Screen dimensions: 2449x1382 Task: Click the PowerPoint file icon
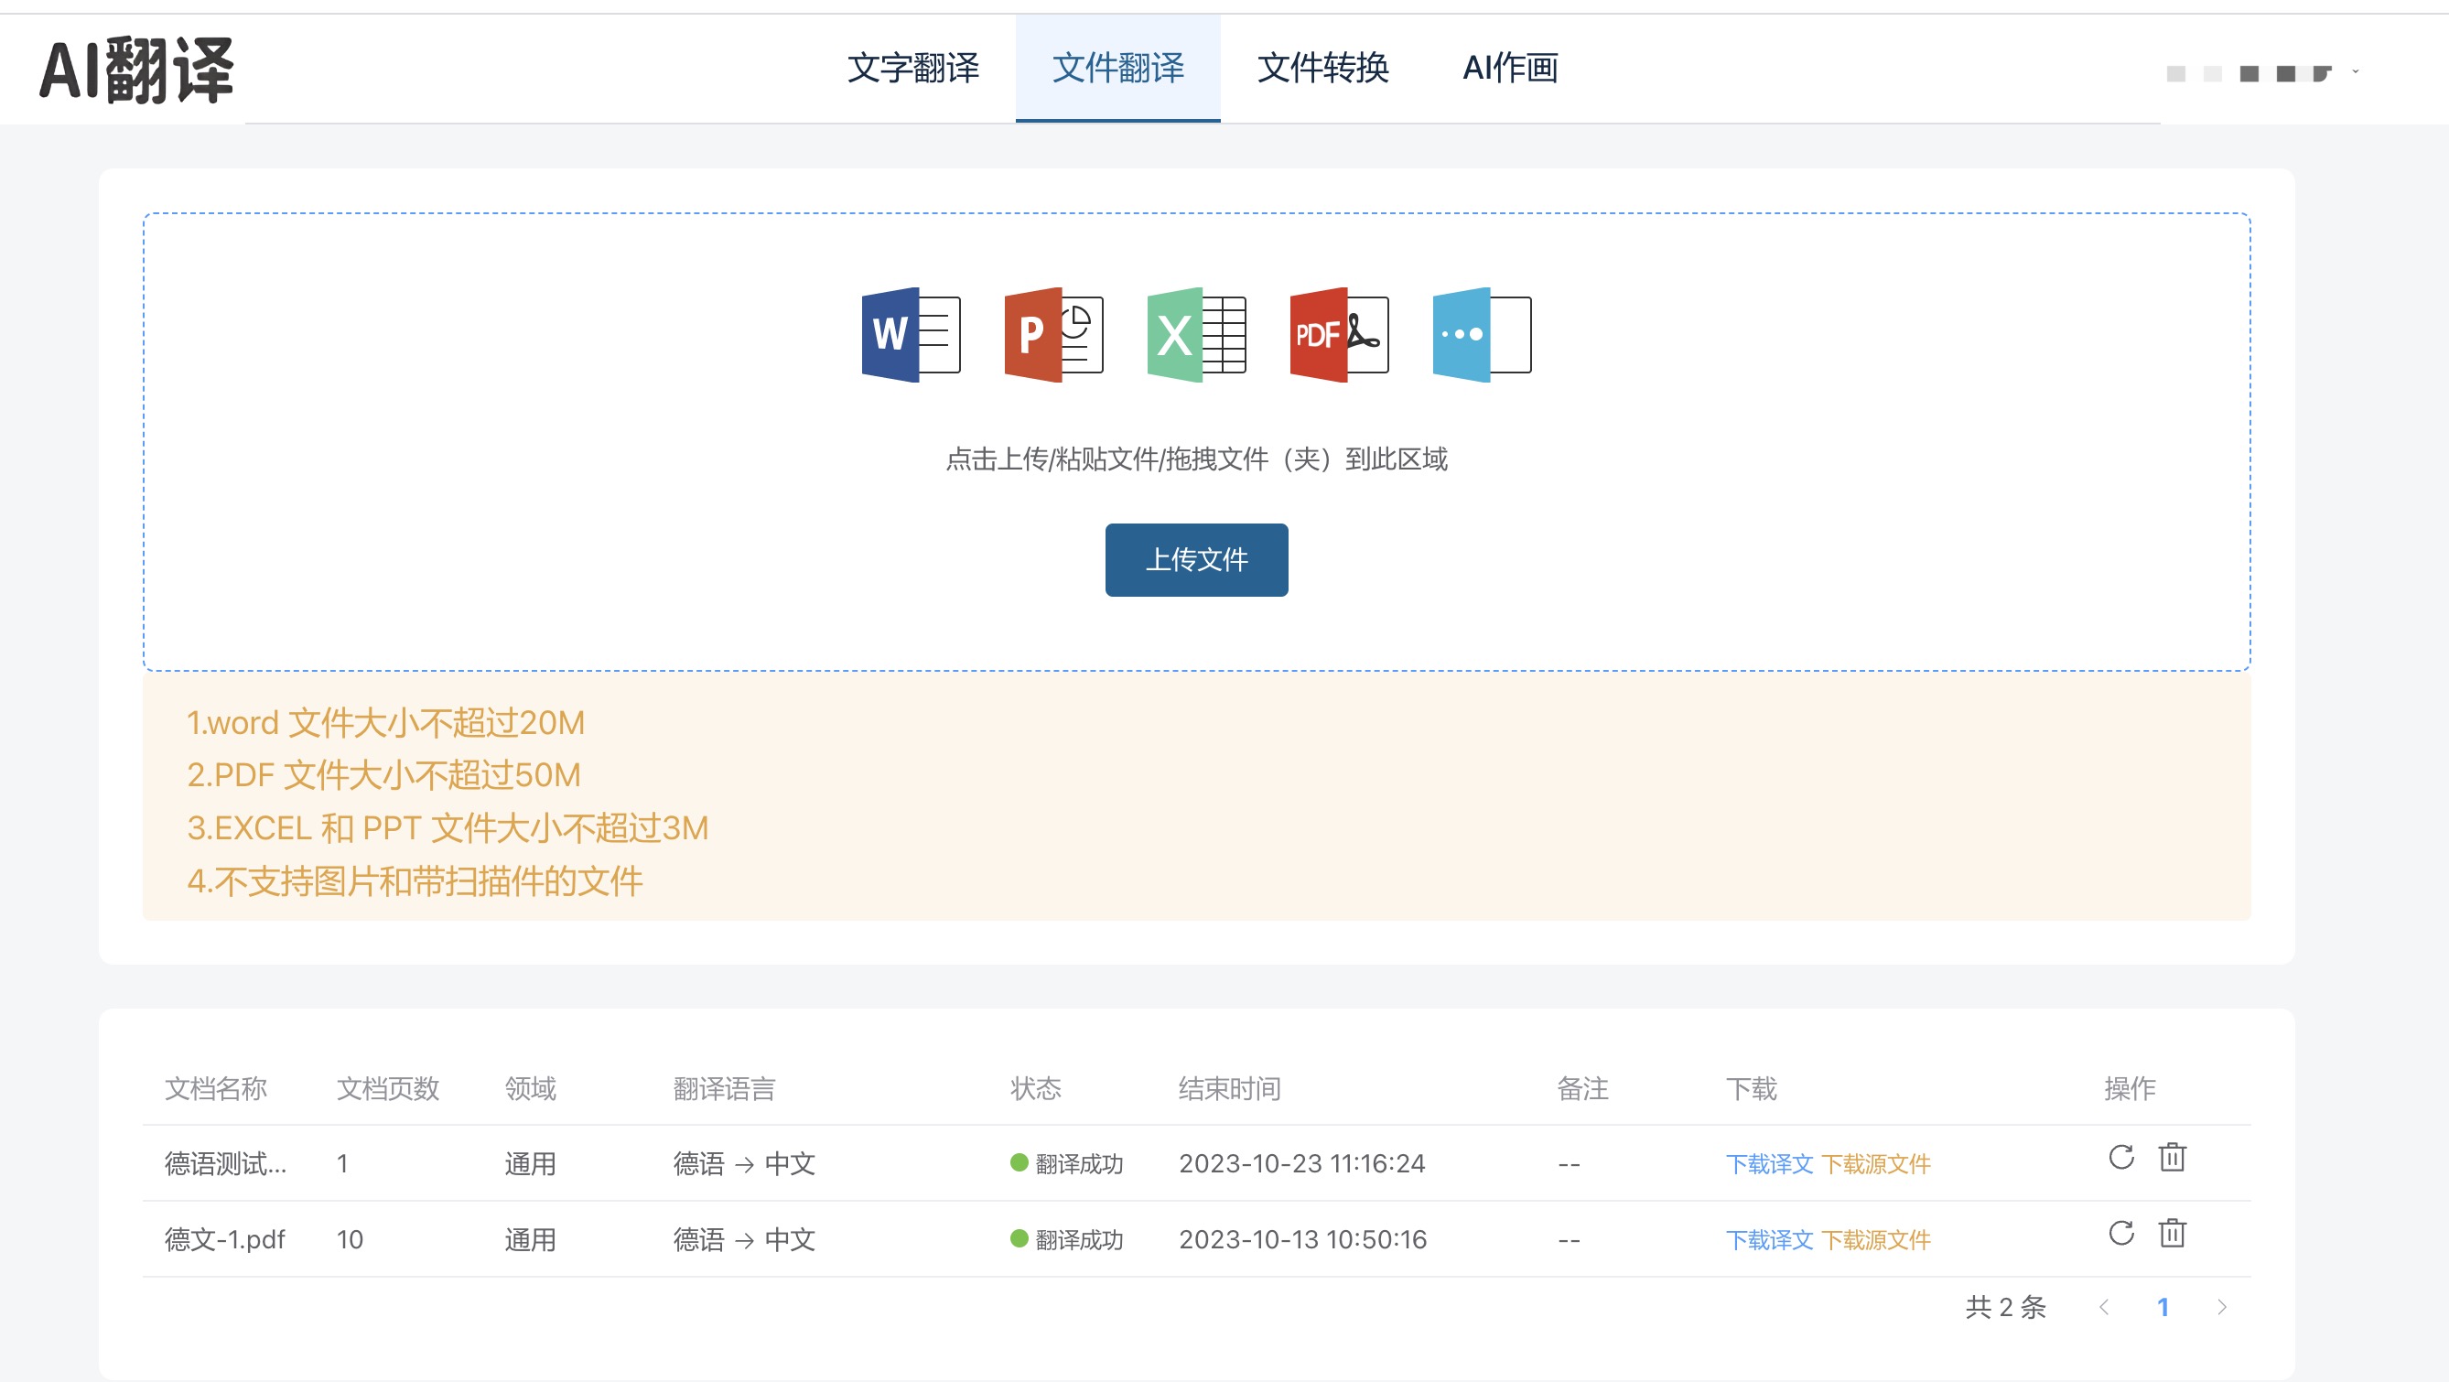pos(1053,335)
